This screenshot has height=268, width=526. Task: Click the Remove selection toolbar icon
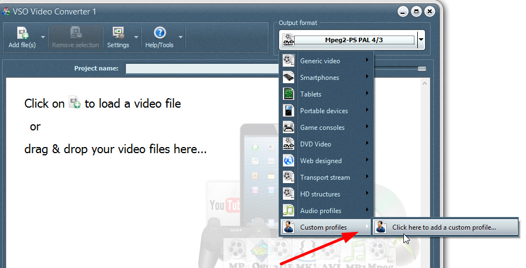point(76,33)
